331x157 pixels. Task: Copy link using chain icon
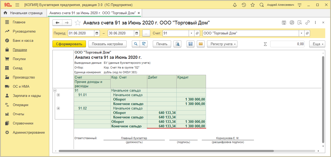(308, 23)
